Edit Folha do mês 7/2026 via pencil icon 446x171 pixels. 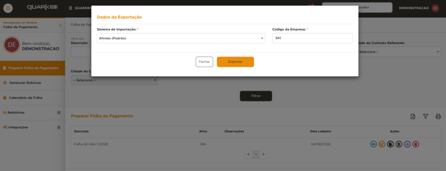point(382,144)
